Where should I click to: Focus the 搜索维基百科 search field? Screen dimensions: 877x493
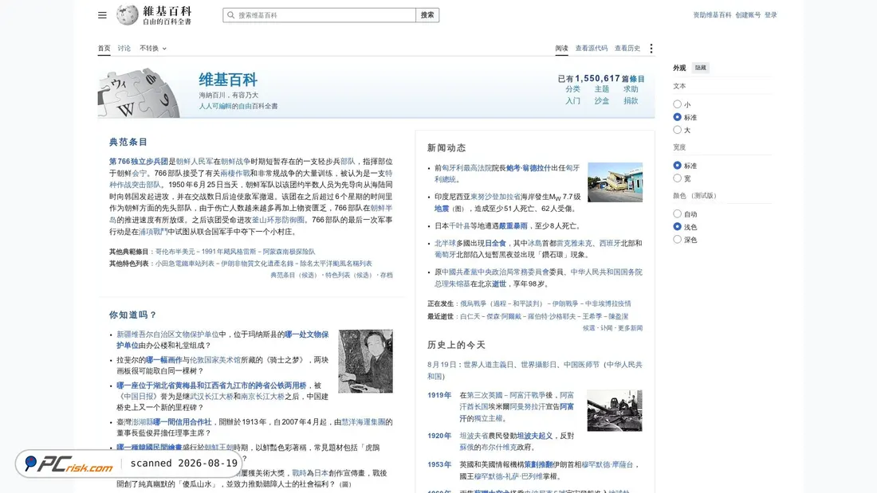320,15
